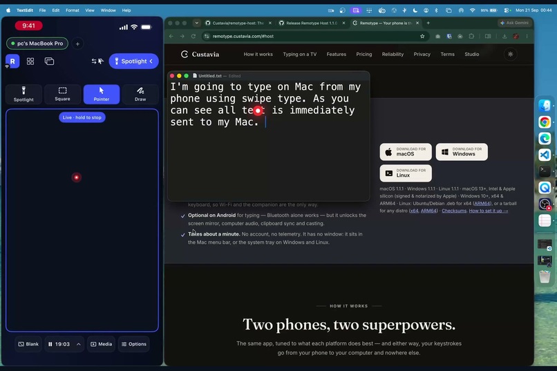Click the Custavia logo
Viewport: 557px width, 371px height.
coord(200,55)
